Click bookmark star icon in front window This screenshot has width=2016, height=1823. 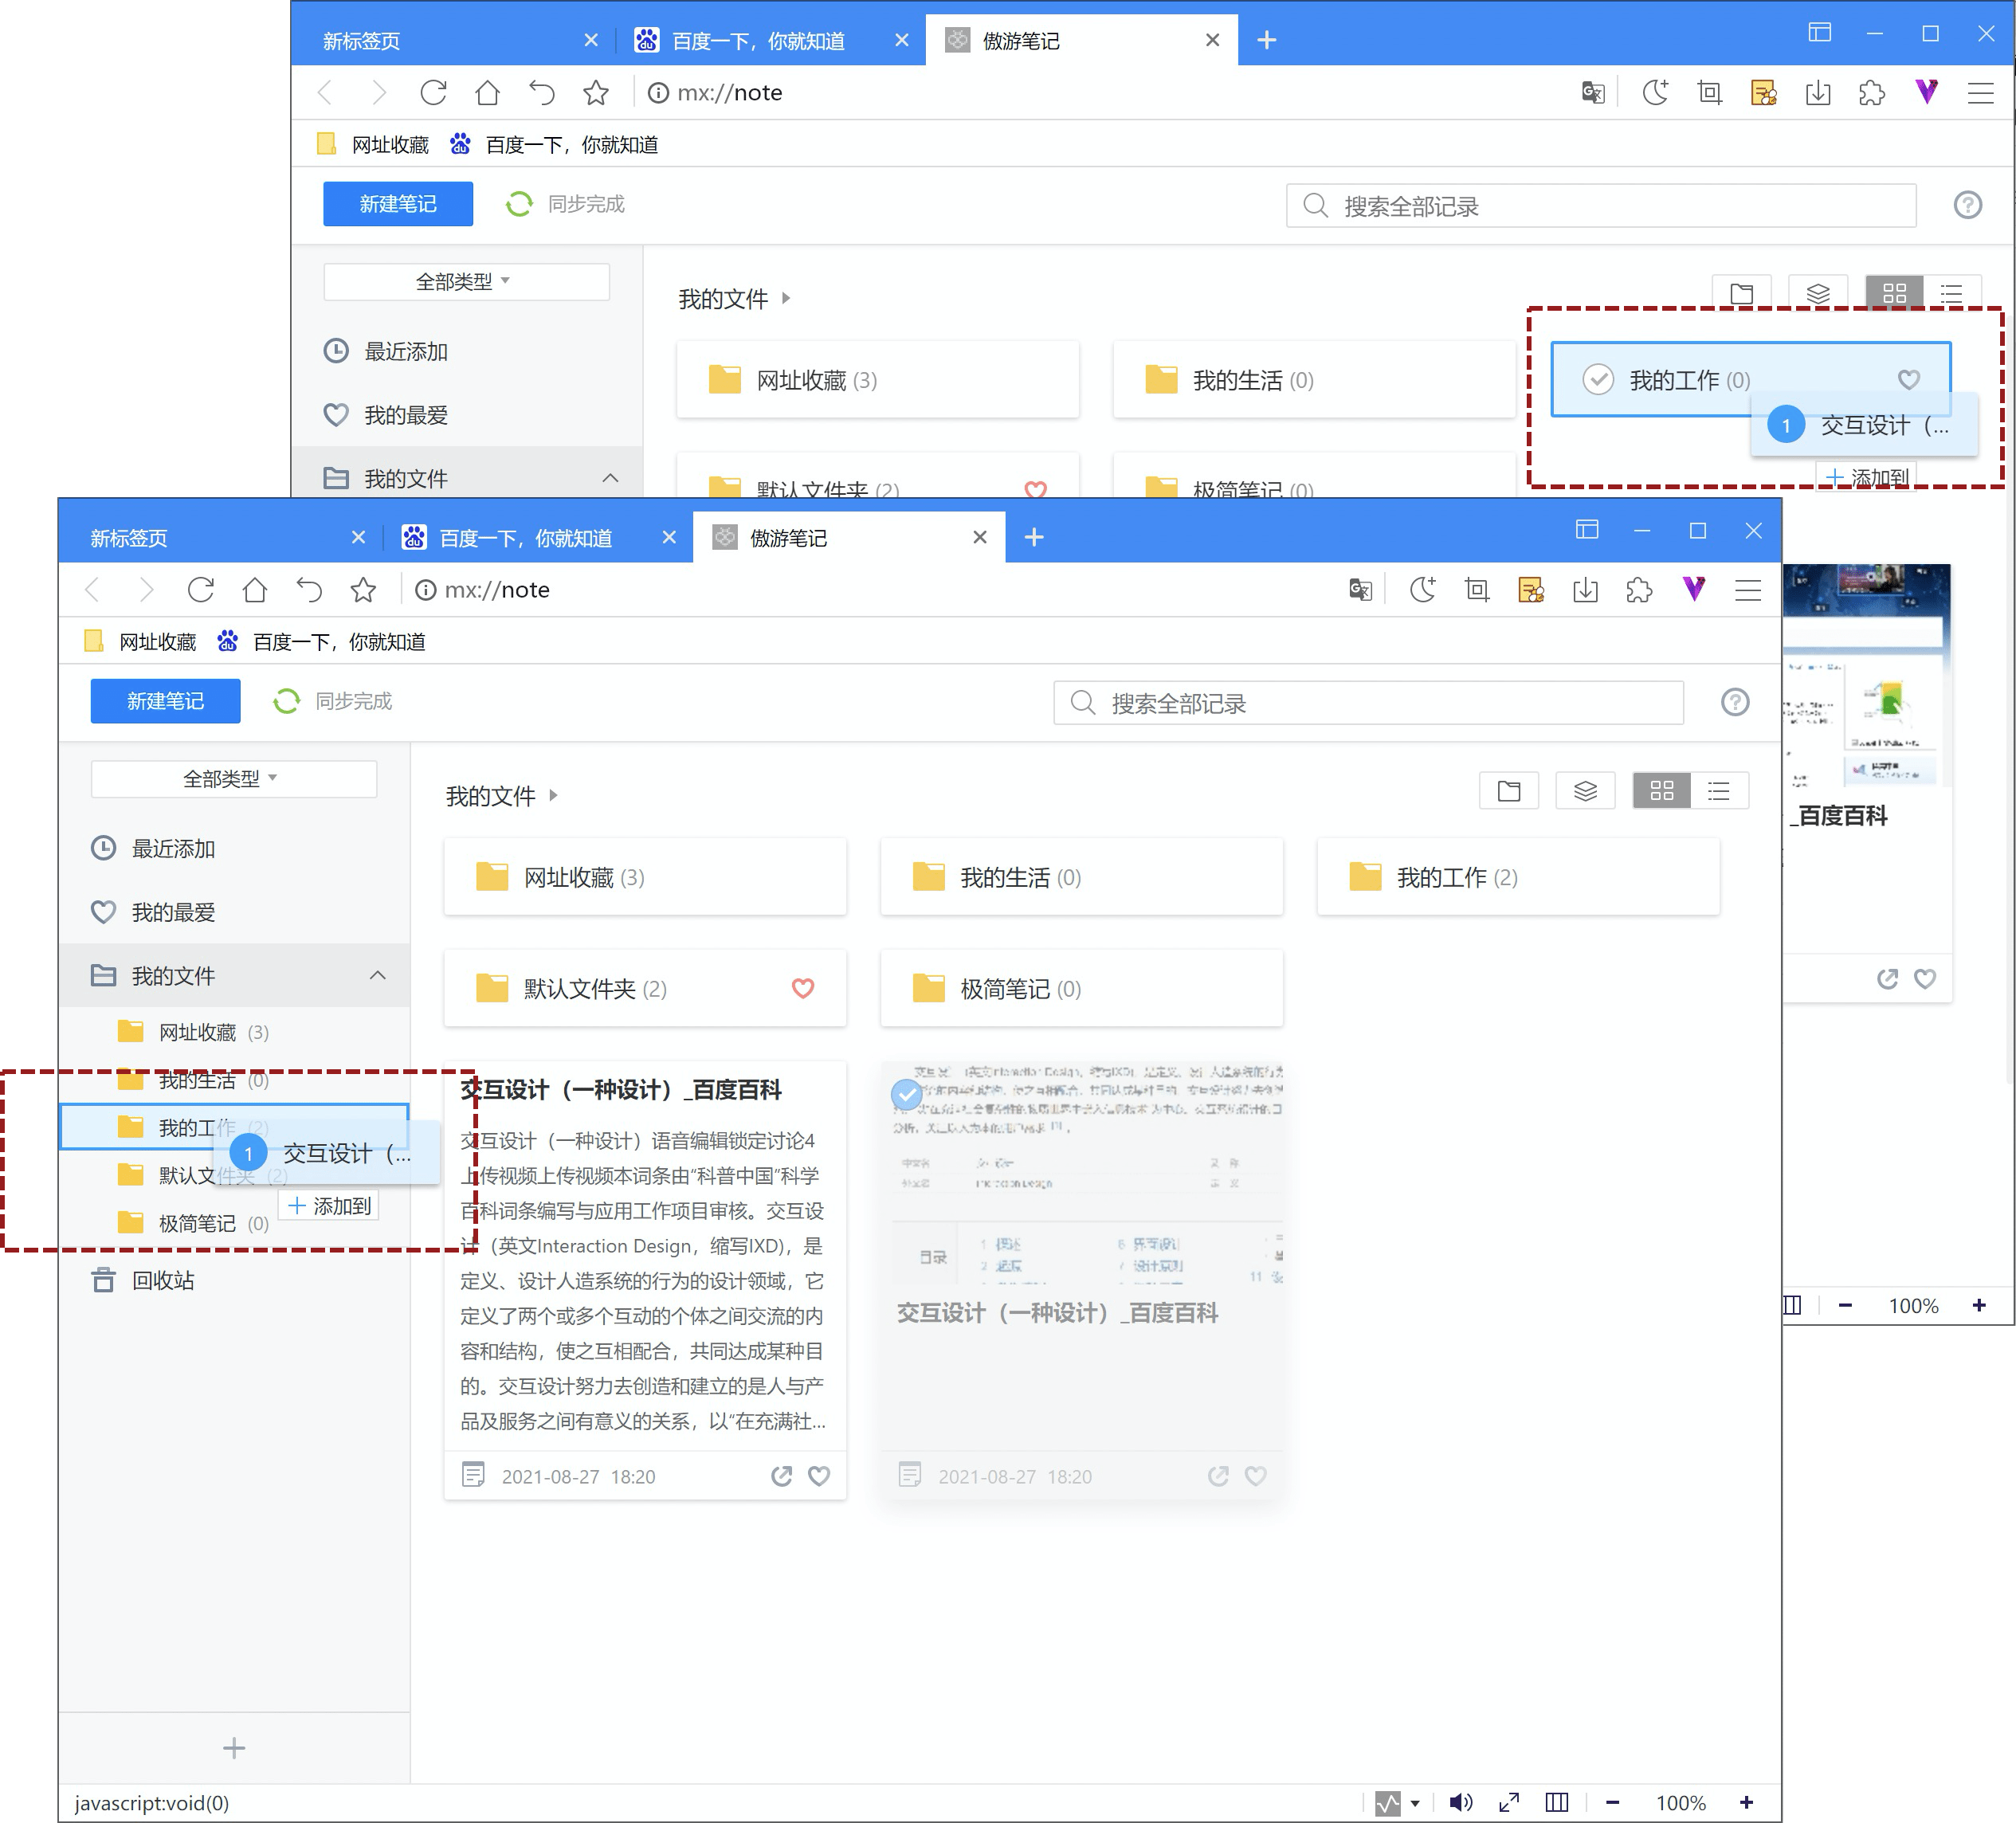363,590
